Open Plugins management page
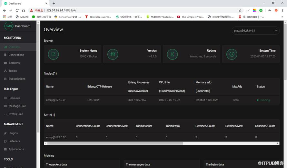The height and width of the screenshot is (168, 287). [x=13, y=133]
